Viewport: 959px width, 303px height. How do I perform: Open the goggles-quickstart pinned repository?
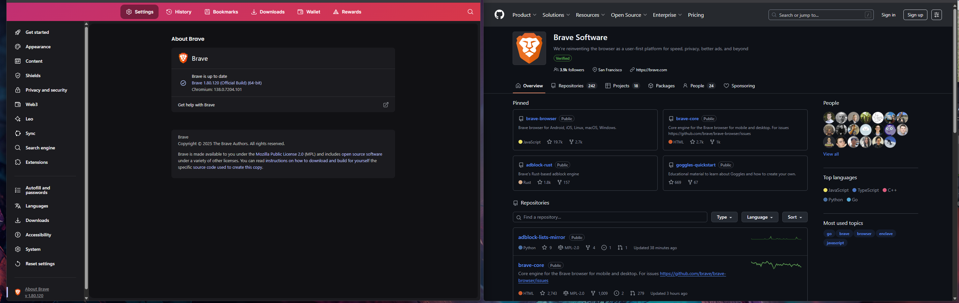click(695, 165)
